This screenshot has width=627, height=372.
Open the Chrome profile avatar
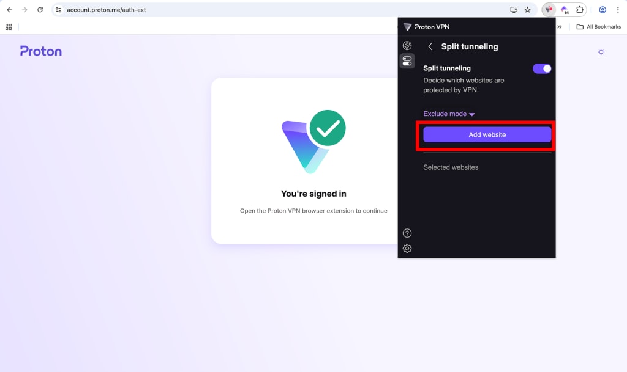tap(603, 10)
